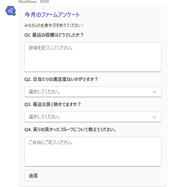Viewport: 169px width, 187px height.
Task: Click the みなさんの生産状況 subtitle text
Action: [54, 25]
